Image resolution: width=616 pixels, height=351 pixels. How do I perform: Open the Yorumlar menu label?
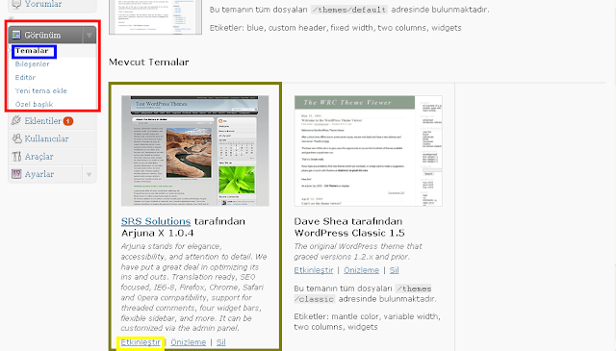43,4
